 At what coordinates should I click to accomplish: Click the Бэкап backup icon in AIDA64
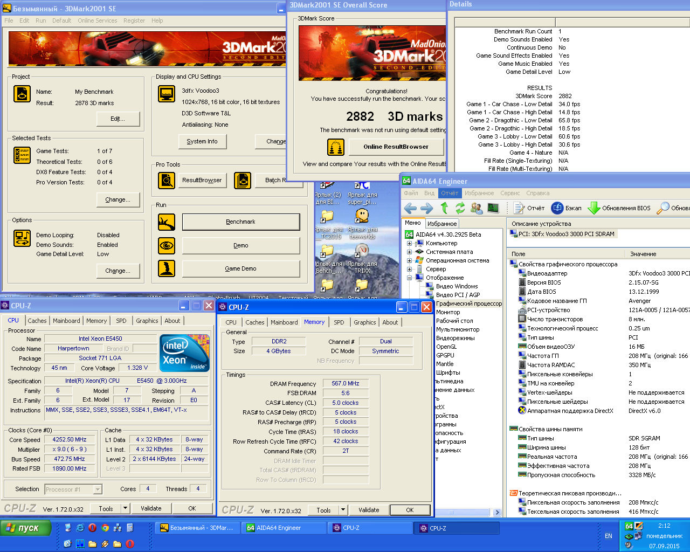click(x=557, y=208)
